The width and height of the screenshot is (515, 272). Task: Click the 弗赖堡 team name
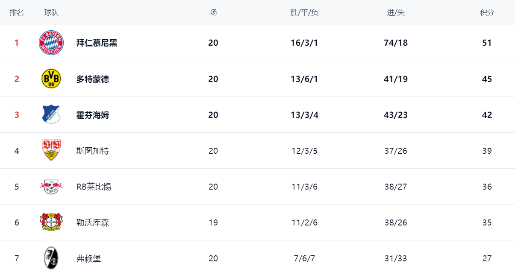coord(88,258)
